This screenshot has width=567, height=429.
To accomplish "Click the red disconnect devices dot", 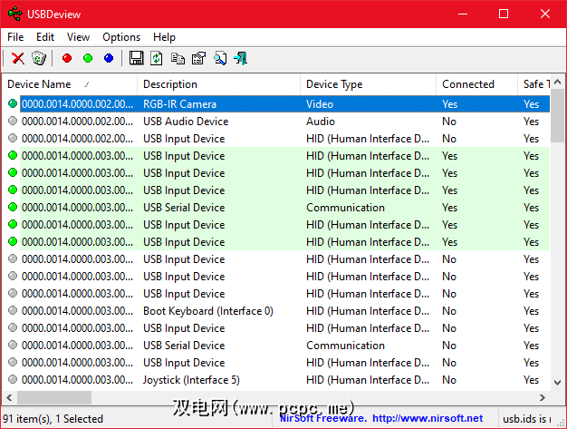I will 67,58.
